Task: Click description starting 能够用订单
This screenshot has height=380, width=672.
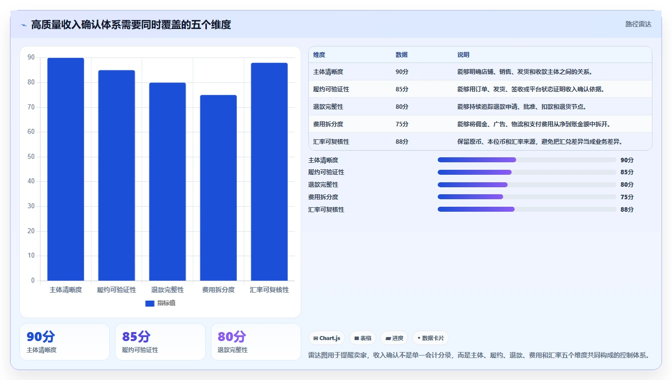Action: point(531,89)
